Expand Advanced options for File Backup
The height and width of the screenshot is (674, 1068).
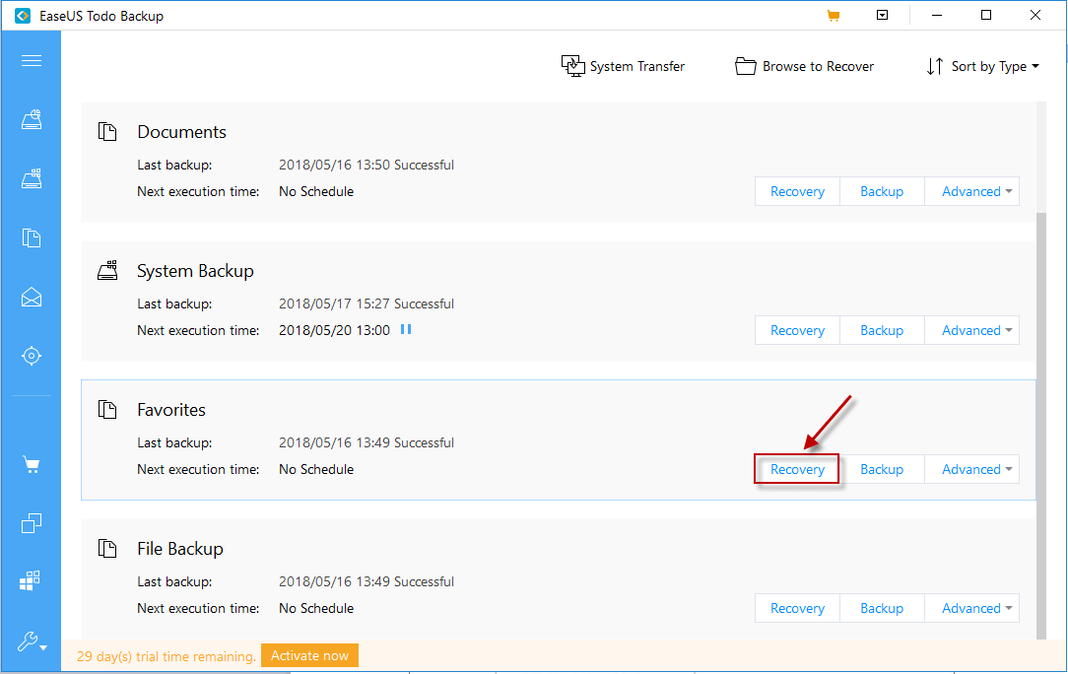[972, 609]
